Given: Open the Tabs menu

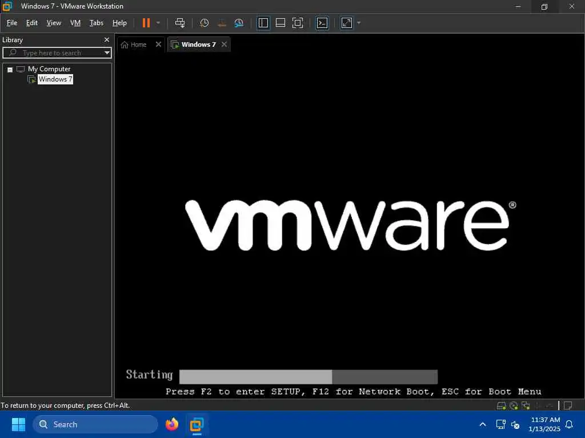Looking at the screenshot, I should click(96, 23).
